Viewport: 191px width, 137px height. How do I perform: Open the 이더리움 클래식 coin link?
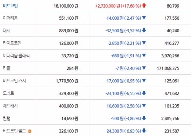15,55
